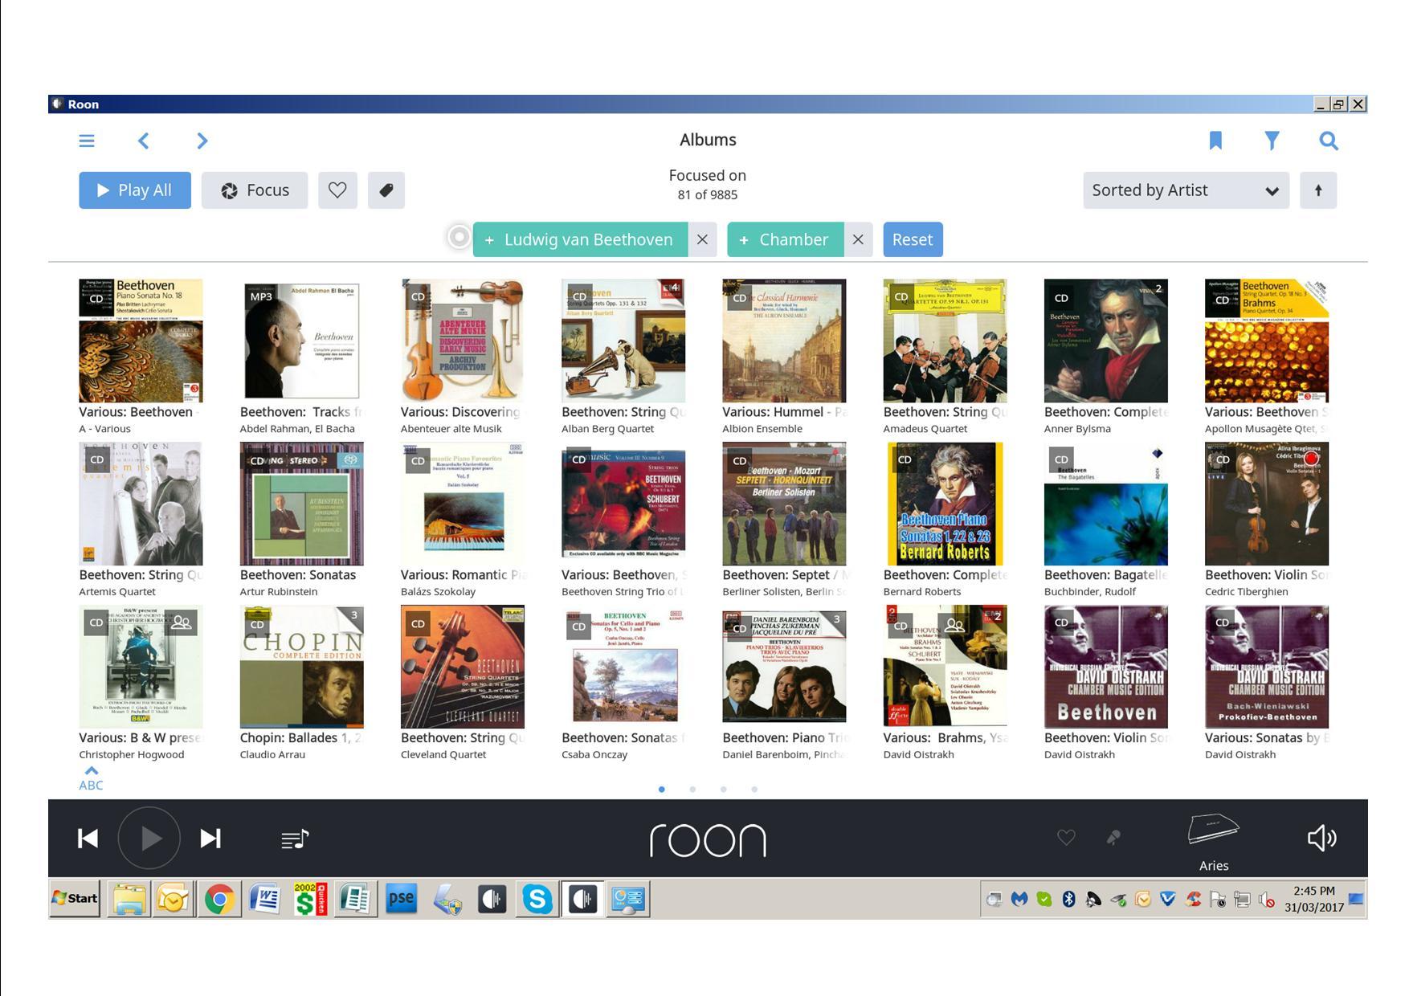This screenshot has width=1409, height=996.
Task: Toggle the Ludwig van Beethoven focus inclusion
Action: pyautogui.click(x=489, y=240)
